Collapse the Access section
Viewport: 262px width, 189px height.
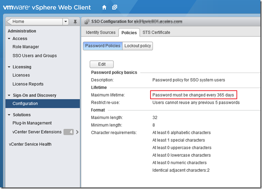click(9, 39)
